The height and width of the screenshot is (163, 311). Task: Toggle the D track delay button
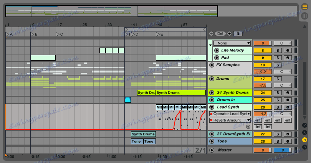click(304, 147)
